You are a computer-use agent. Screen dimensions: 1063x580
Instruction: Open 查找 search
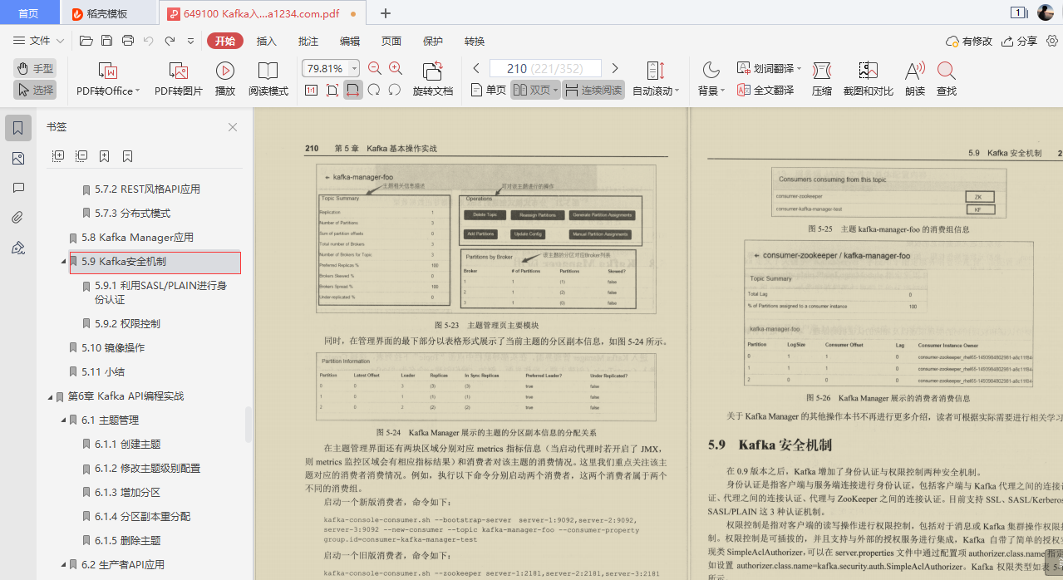click(x=947, y=79)
